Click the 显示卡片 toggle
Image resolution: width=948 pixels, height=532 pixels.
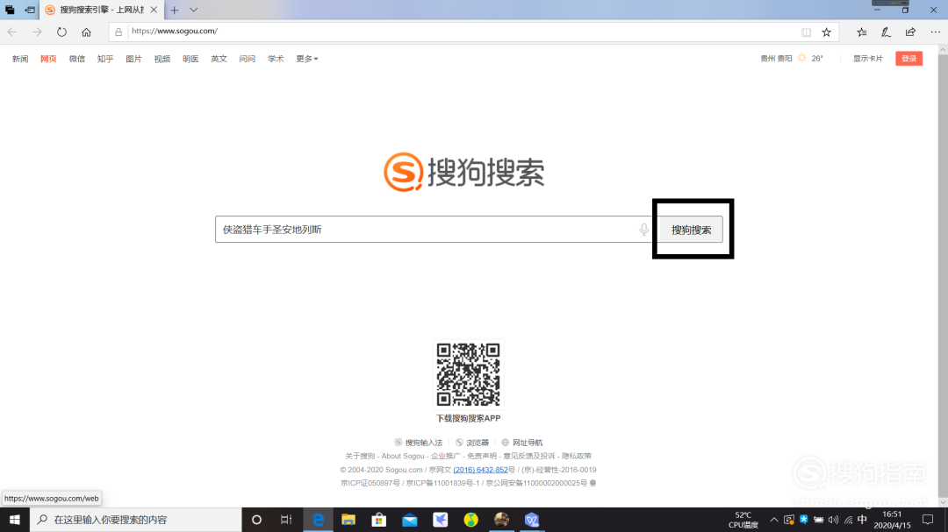(x=867, y=59)
